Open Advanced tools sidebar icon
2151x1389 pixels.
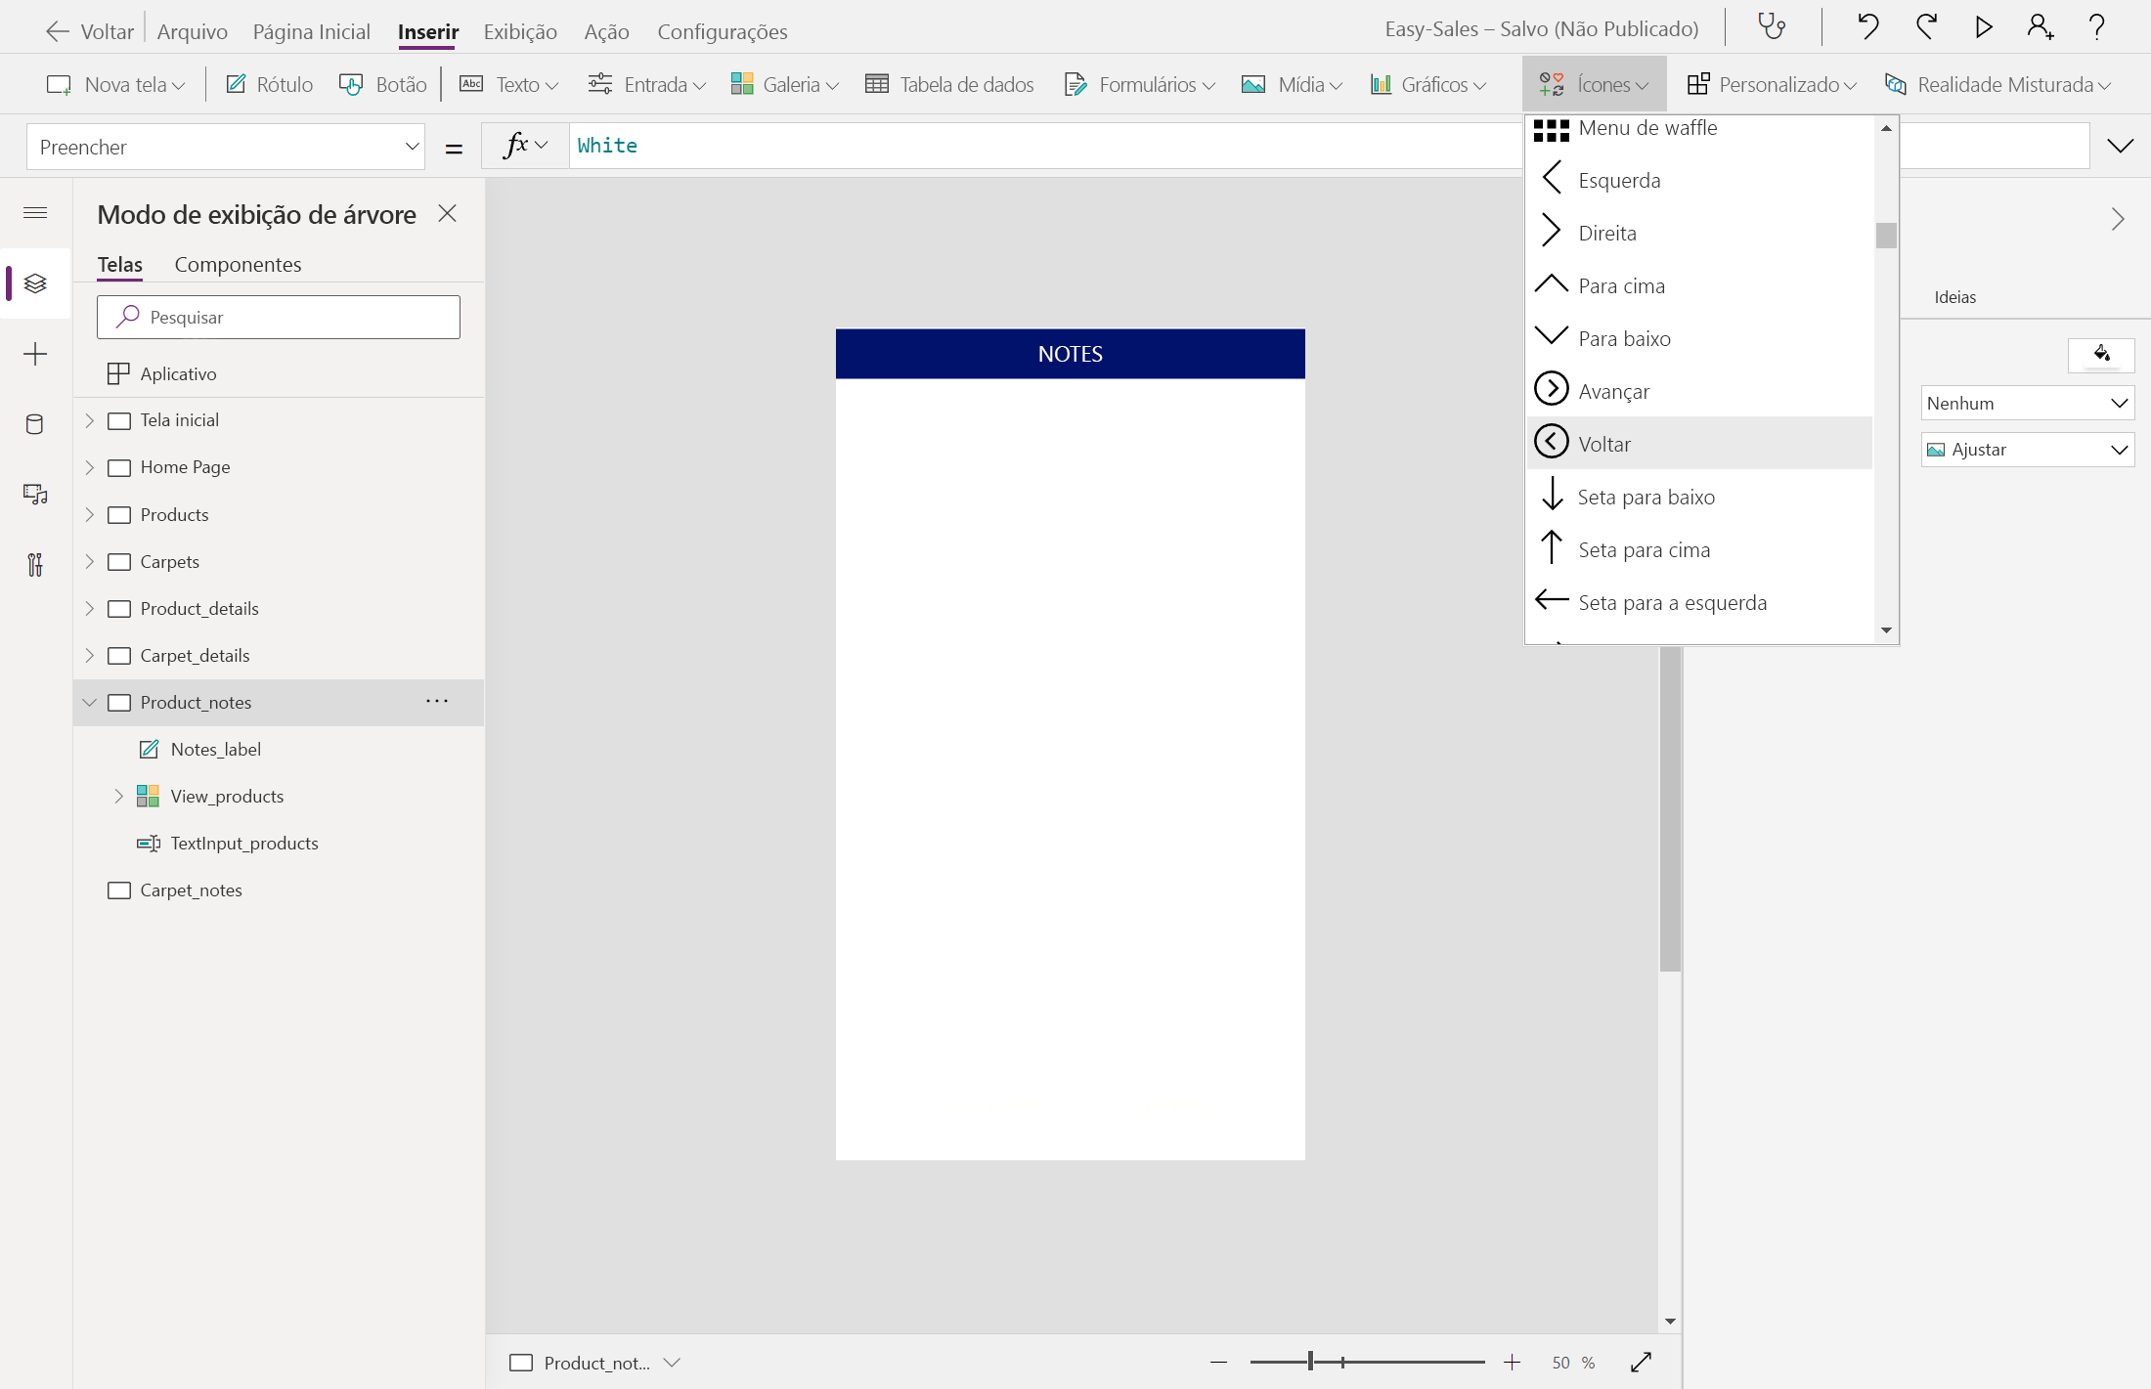(35, 565)
